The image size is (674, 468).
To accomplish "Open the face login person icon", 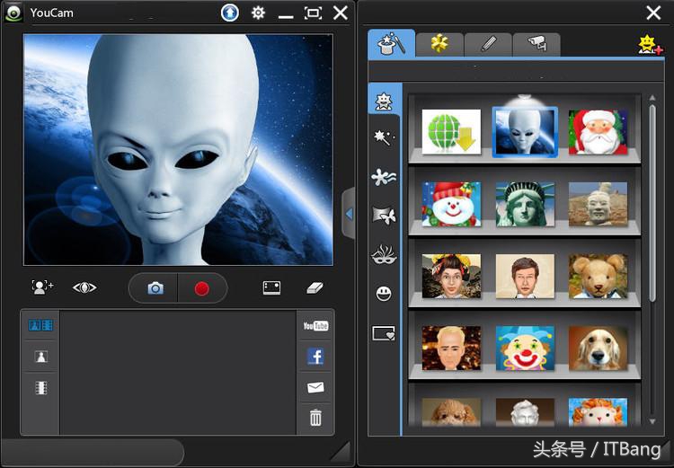I will click(x=42, y=287).
